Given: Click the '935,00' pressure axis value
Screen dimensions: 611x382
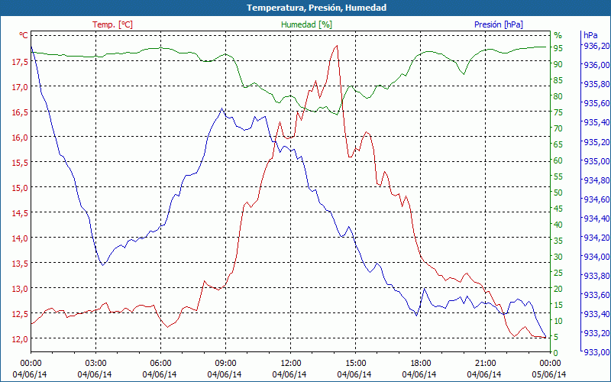Looking at the screenshot, I should 596,160.
